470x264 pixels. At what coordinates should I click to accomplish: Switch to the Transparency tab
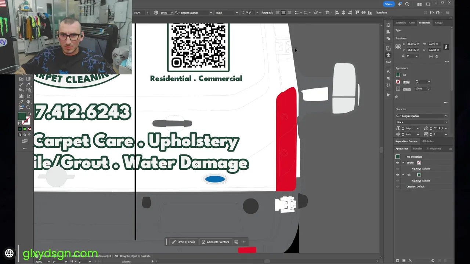point(434,148)
